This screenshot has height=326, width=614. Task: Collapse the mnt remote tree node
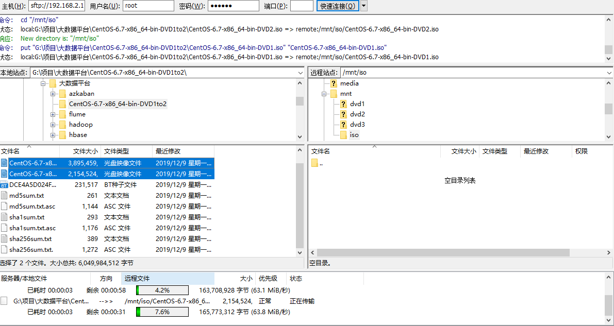pyautogui.click(x=324, y=94)
